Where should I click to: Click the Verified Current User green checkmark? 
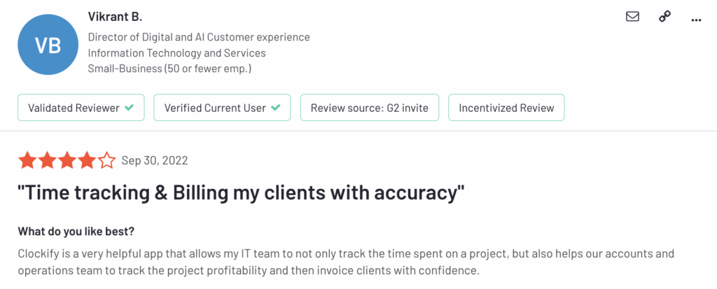275,108
